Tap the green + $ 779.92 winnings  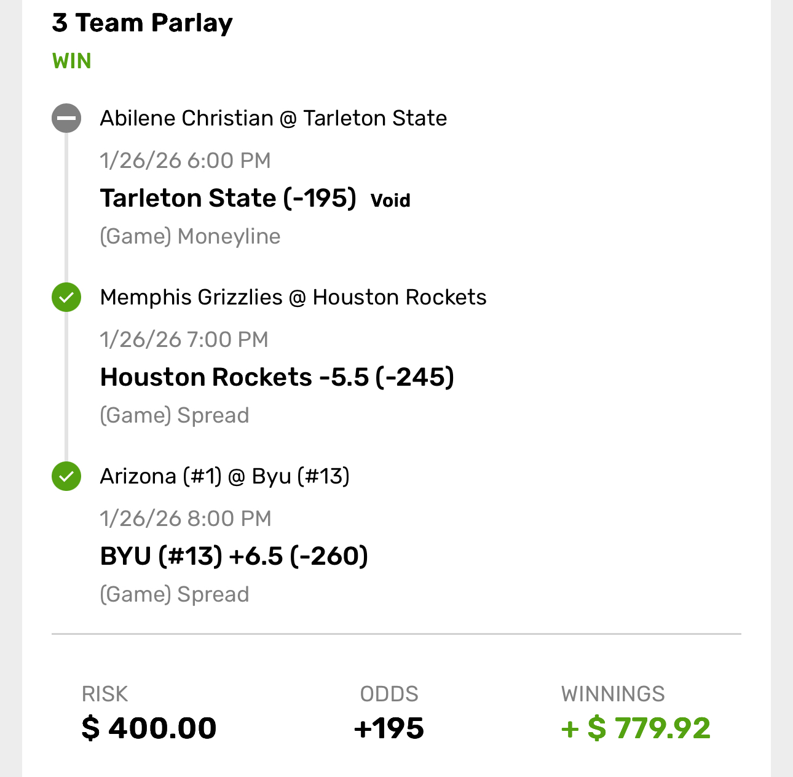click(636, 728)
